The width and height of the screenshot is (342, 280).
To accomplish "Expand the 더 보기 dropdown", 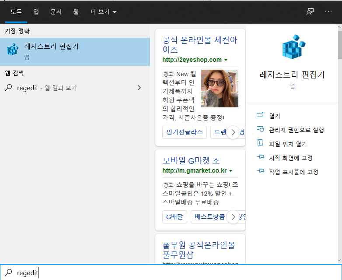I will (104, 11).
